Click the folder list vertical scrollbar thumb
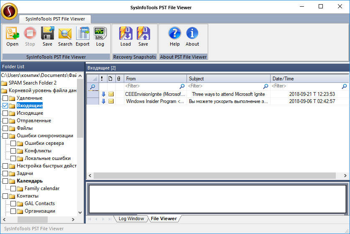 (x=80, y=108)
